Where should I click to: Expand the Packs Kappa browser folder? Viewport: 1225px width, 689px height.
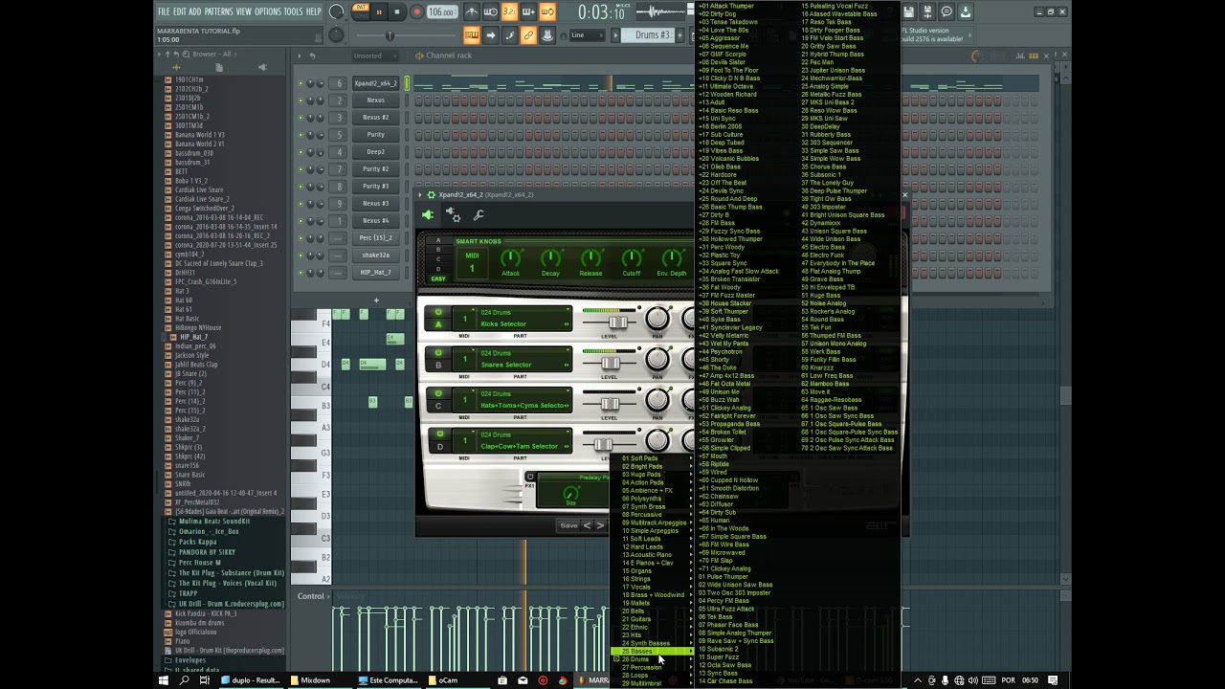(197, 542)
